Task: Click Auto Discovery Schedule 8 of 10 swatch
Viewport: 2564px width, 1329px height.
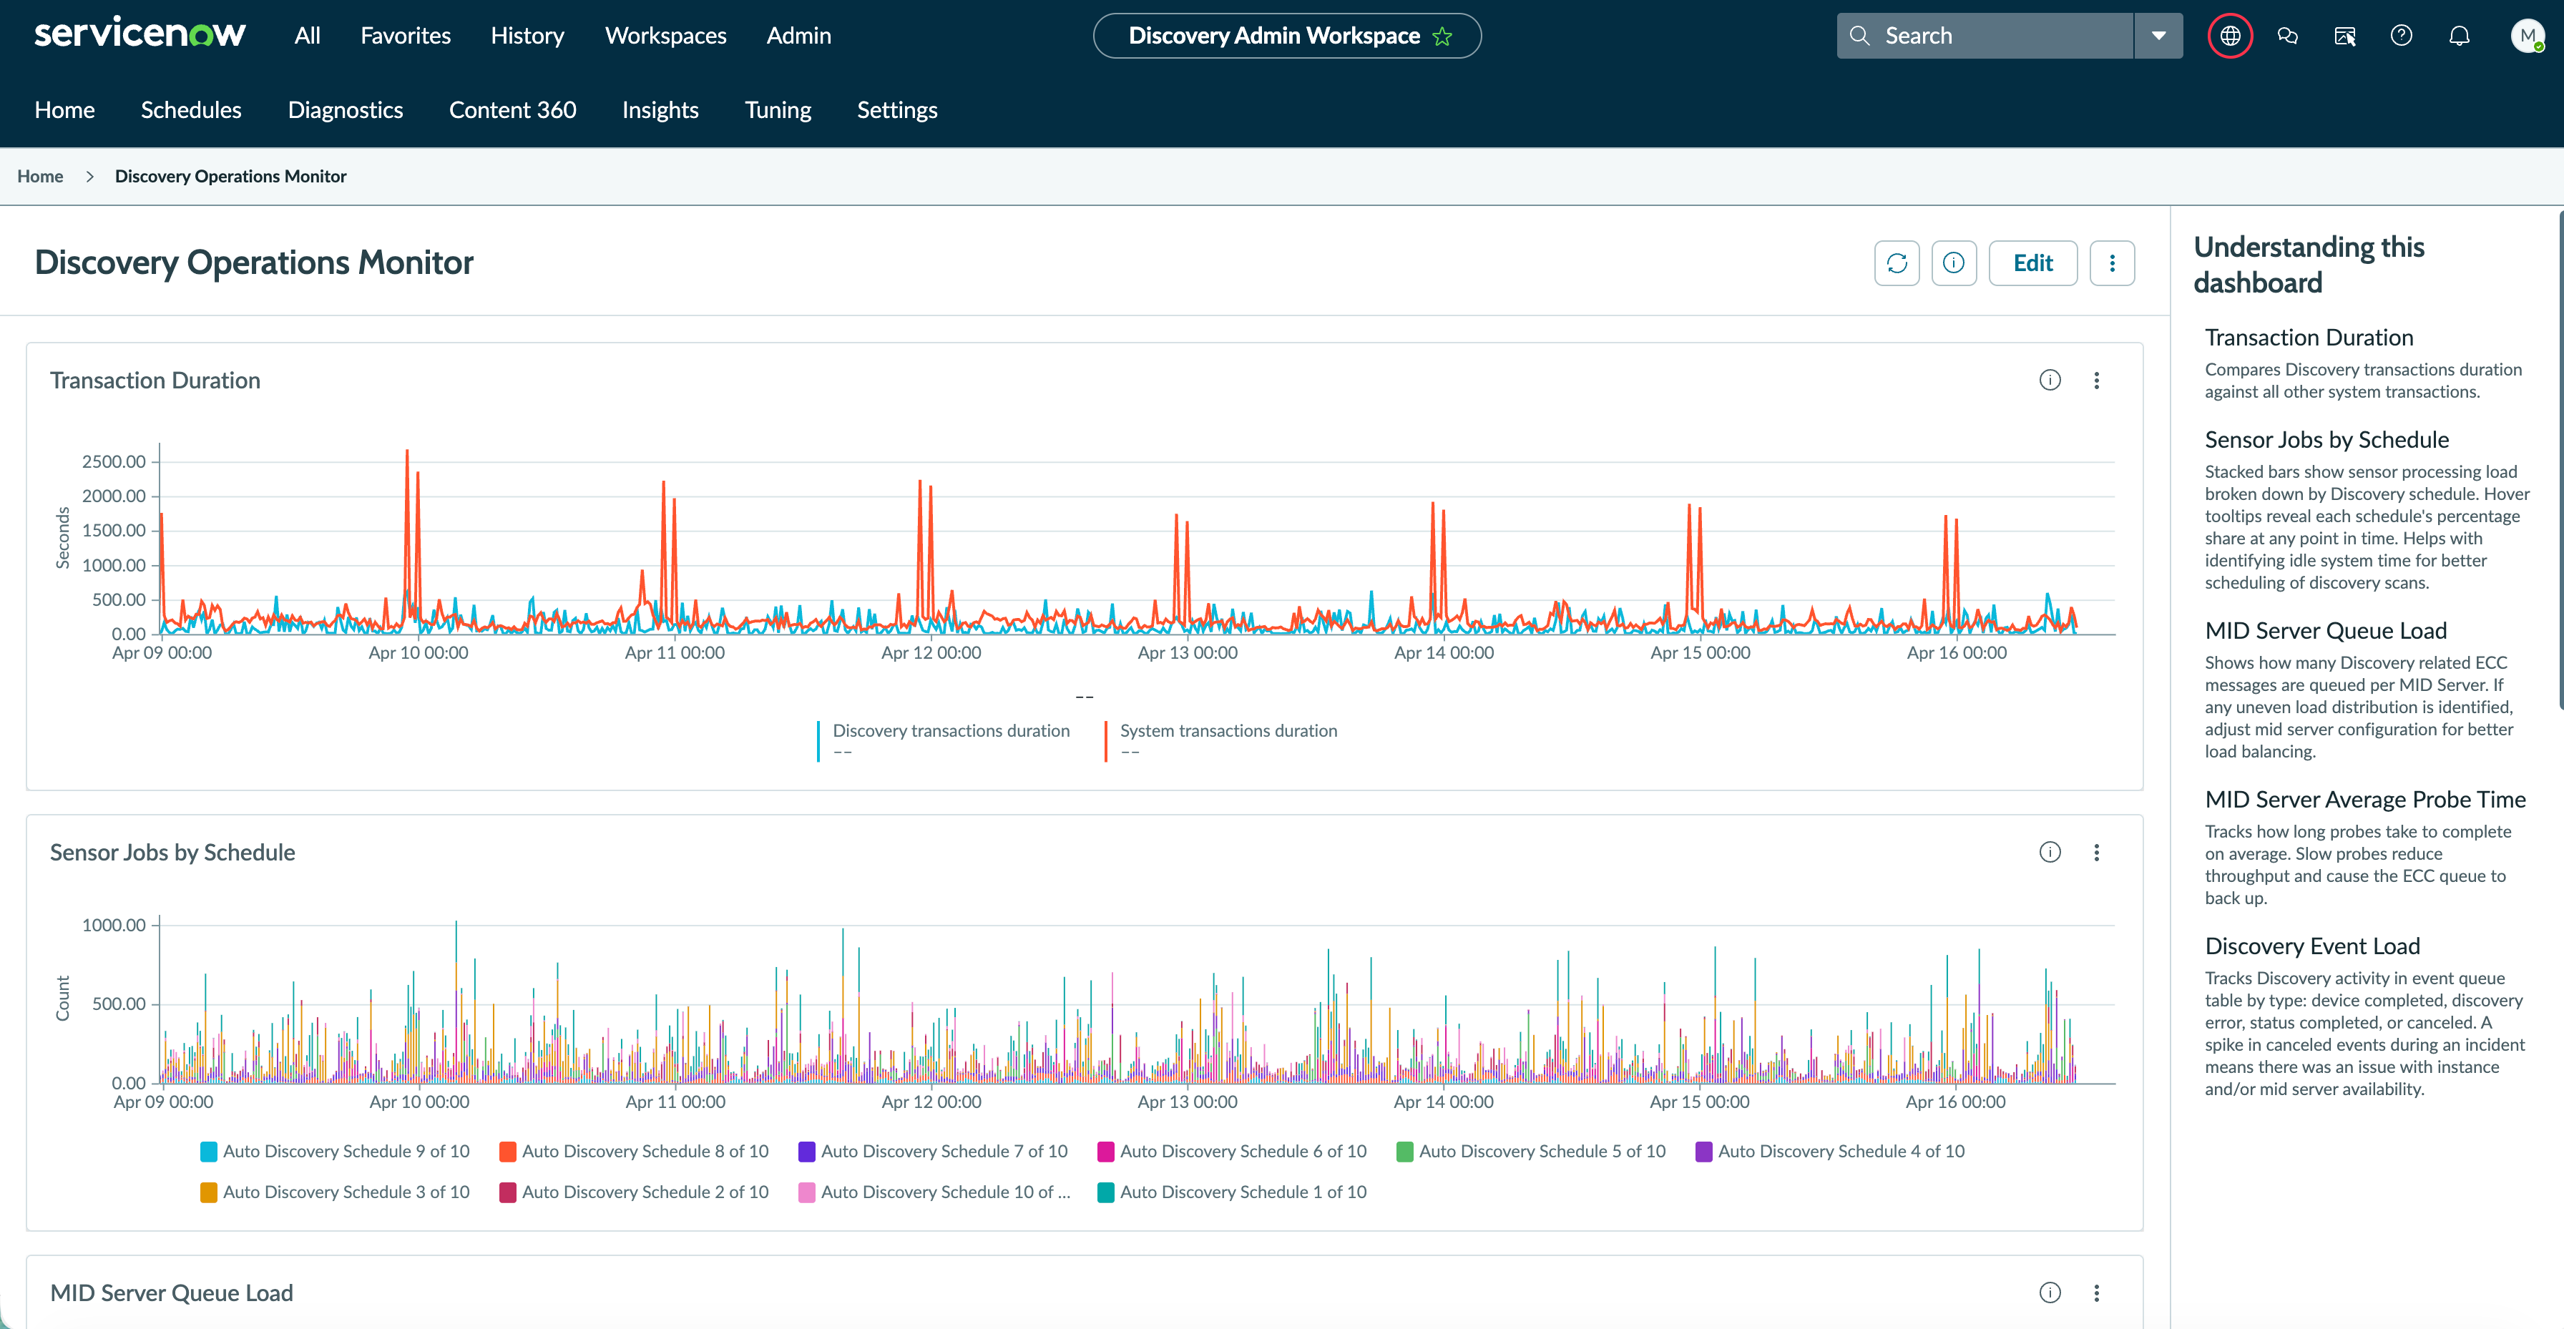Action: [x=508, y=1152]
